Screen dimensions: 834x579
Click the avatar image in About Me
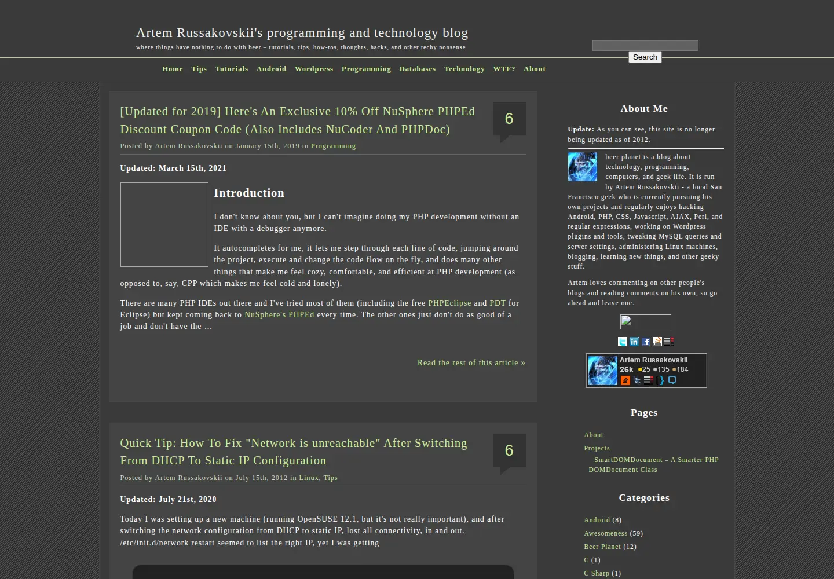[583, 167]
